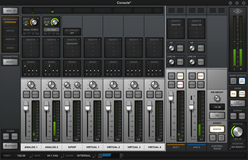The height and width of the screenshot is (160, 248).
Task: Solo the Analog 1 channel
Action: [x=26, y=94]
